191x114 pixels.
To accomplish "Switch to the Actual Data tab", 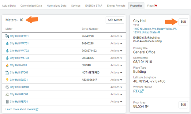I will pyautogui.click(x=9, y=6).
